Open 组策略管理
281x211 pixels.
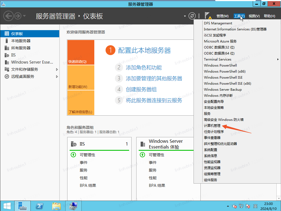(212, 174)
